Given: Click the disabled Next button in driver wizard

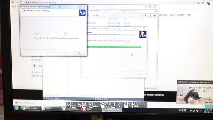Looking at the screenshot, I should click(66, 53).
